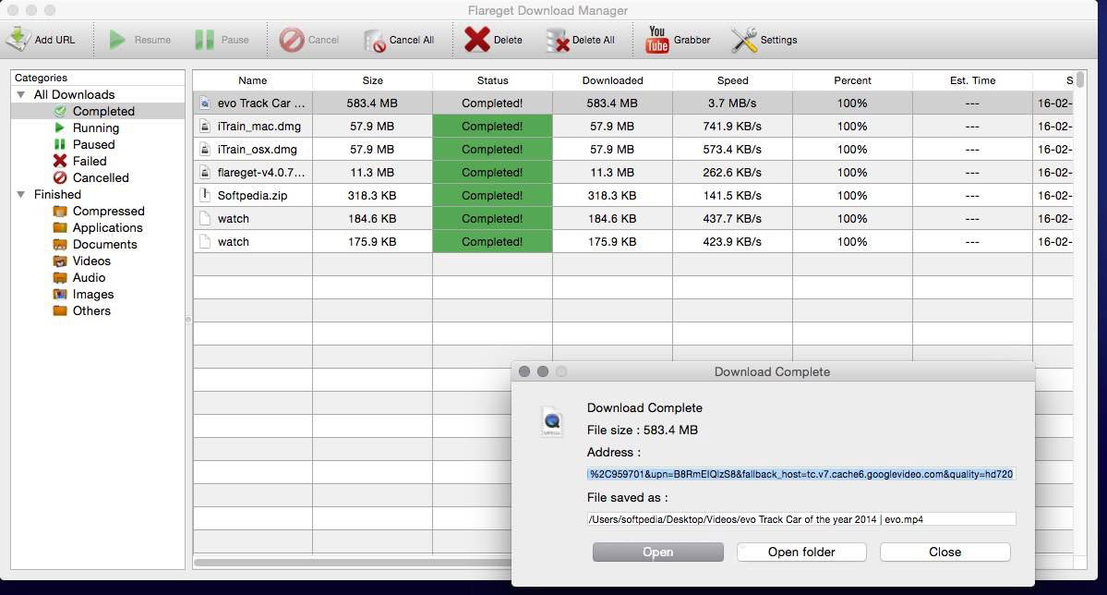Sort downloads by the Speed column
The width and height of the screenshot is (1107, 595).
[x=733, y=80]
